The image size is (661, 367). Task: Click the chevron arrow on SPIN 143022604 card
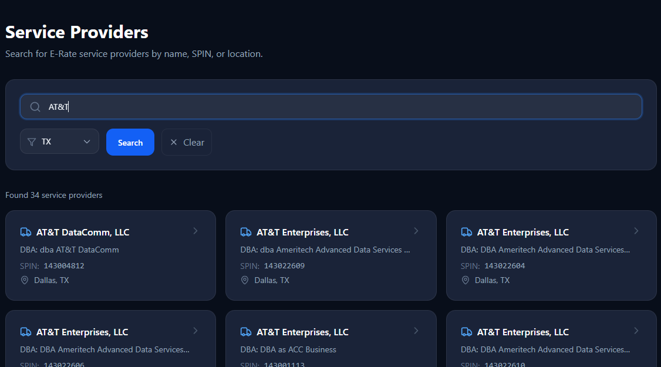point(636,231)
